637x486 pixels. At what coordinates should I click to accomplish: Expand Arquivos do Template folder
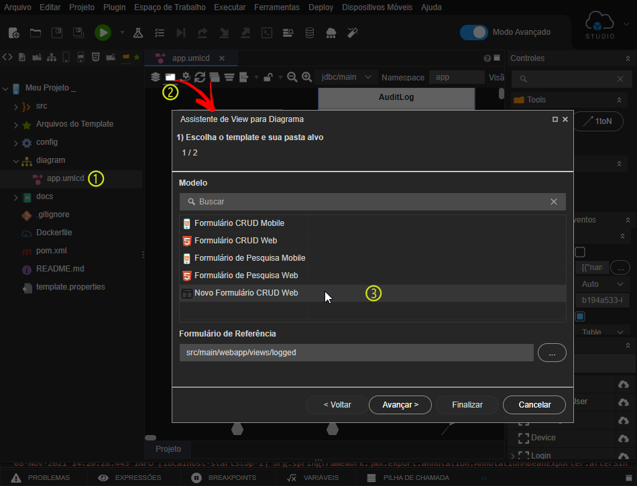15,125
